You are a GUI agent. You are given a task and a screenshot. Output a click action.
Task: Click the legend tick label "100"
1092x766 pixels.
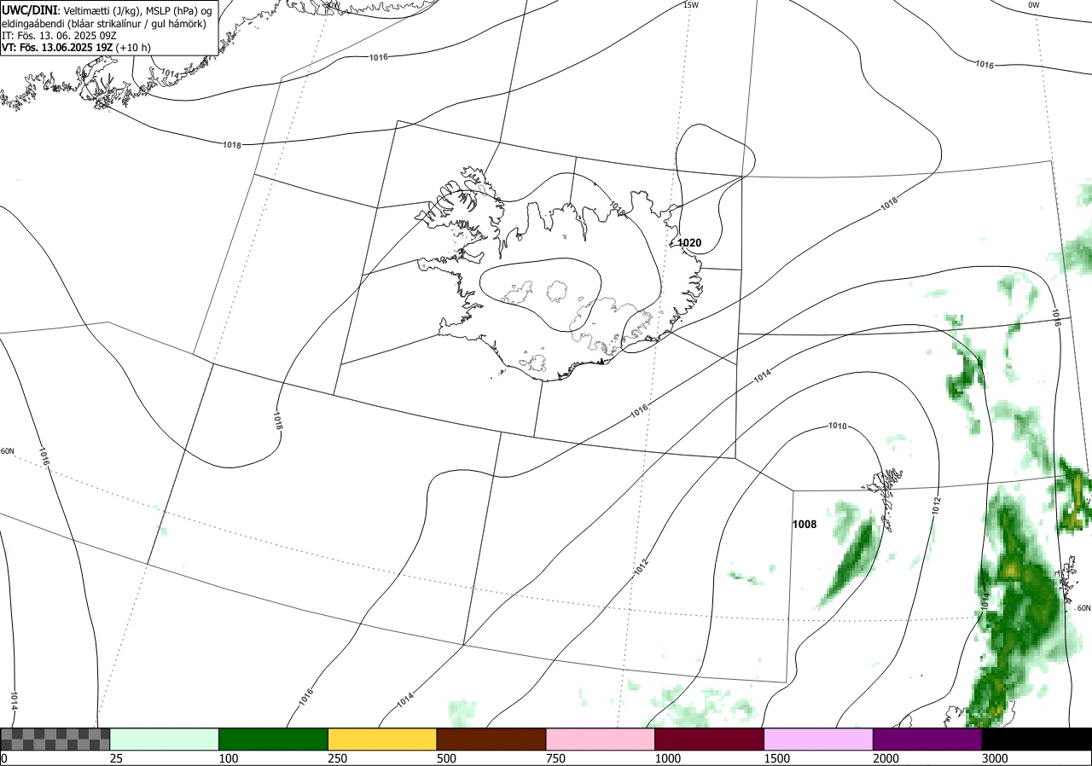pyautogui.click(x=228, y=758)
